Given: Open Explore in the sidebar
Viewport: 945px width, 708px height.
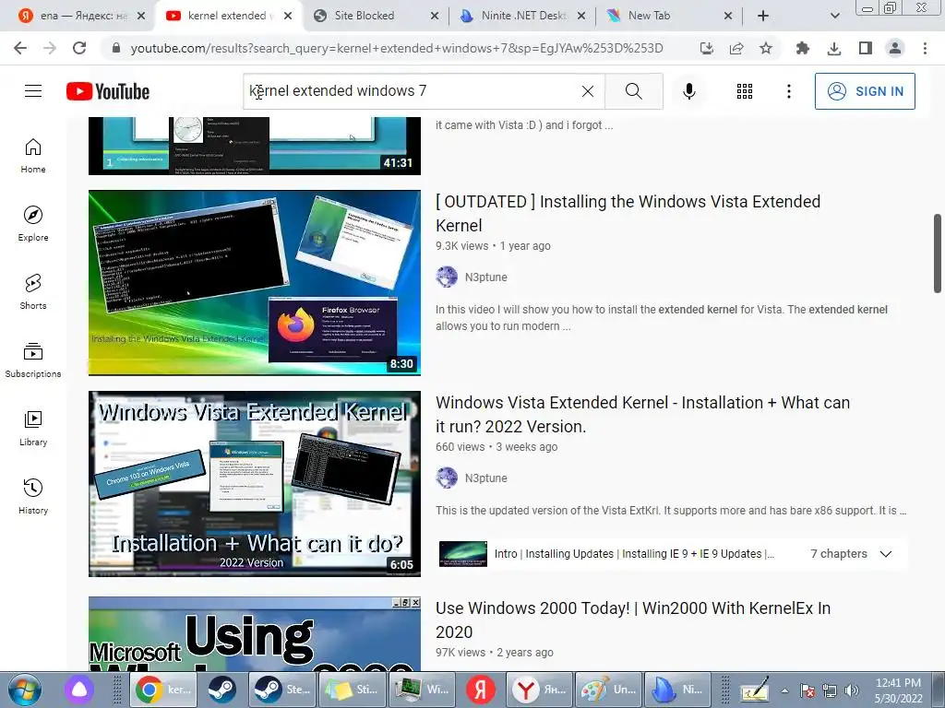Looking at the screenshot, I should tap(33, 224).
